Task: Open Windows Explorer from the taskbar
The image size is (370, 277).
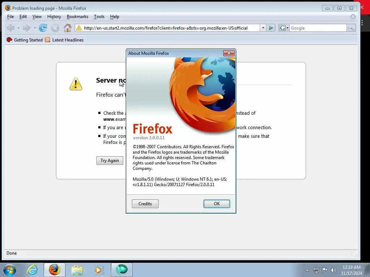Action: 77,270
